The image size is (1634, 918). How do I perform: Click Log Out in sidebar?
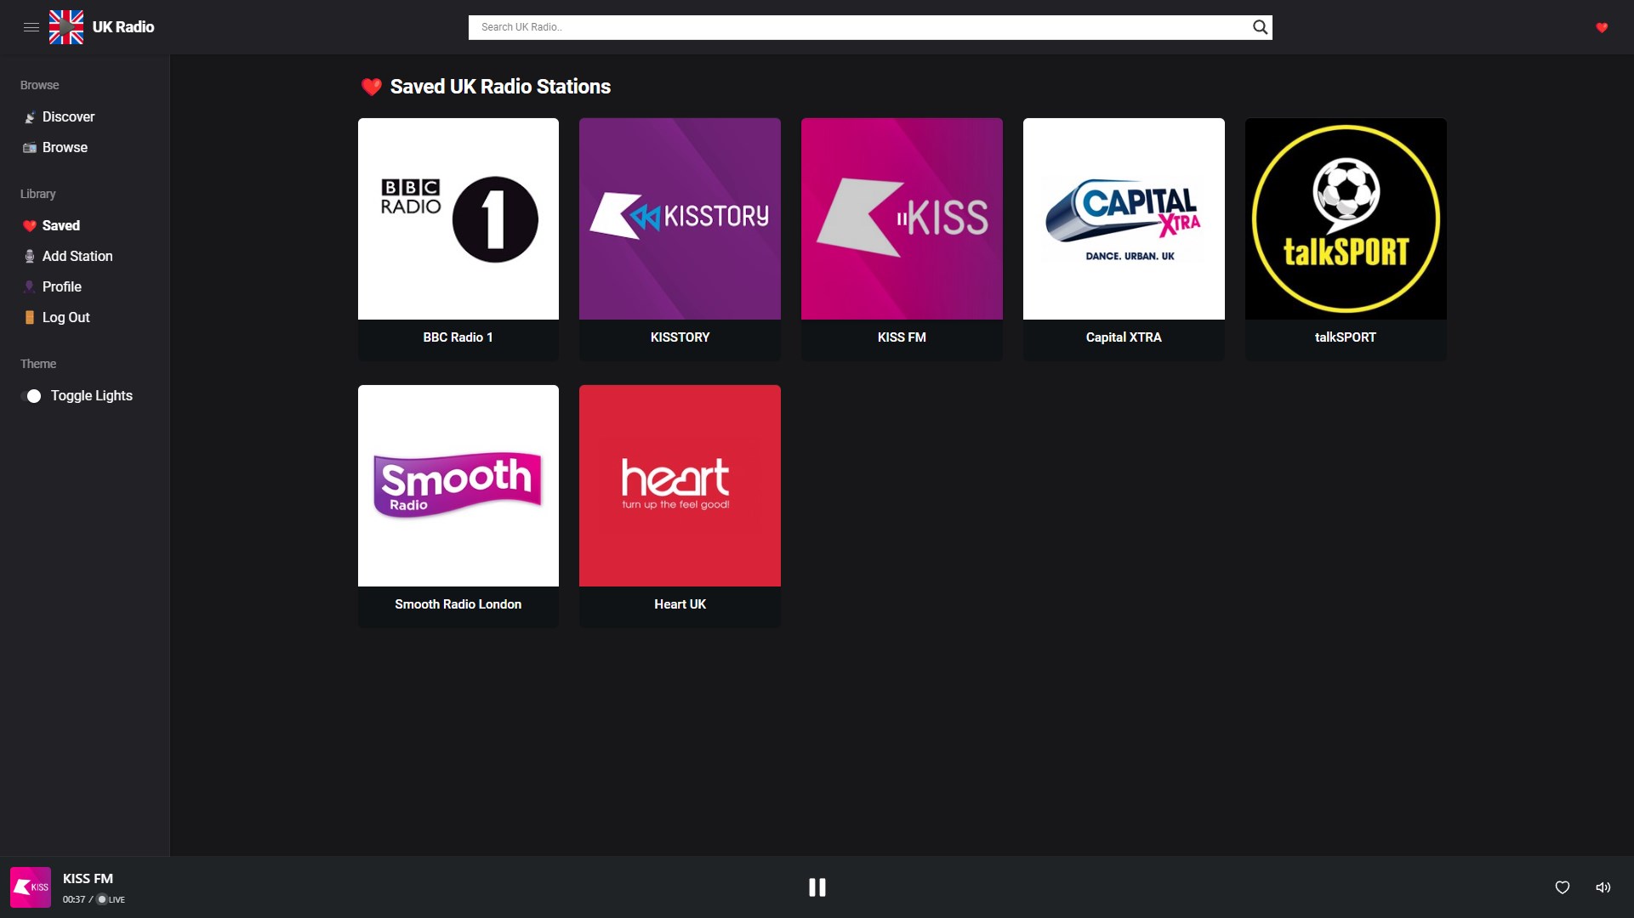(x=65, y=318)
